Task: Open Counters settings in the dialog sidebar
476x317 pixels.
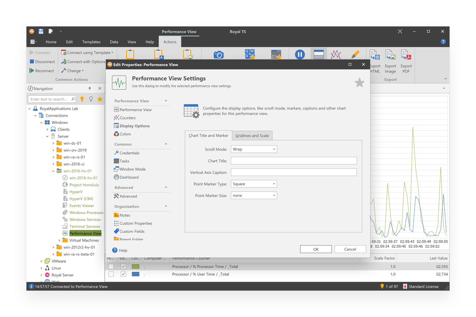Action: tap(127, 118)
